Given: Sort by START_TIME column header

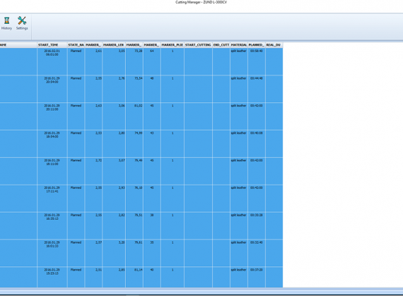Looking at the screenshot, I should click(x=52, y=45).
